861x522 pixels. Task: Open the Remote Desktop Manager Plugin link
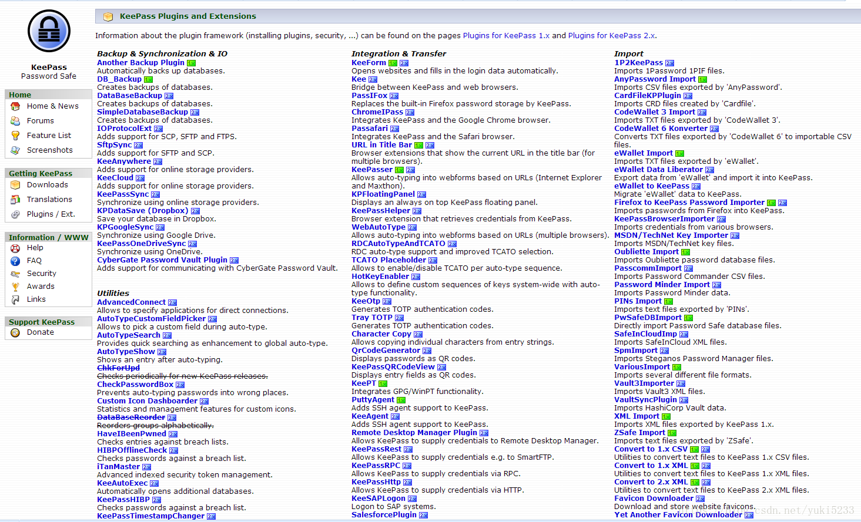[x=414, y=433]
